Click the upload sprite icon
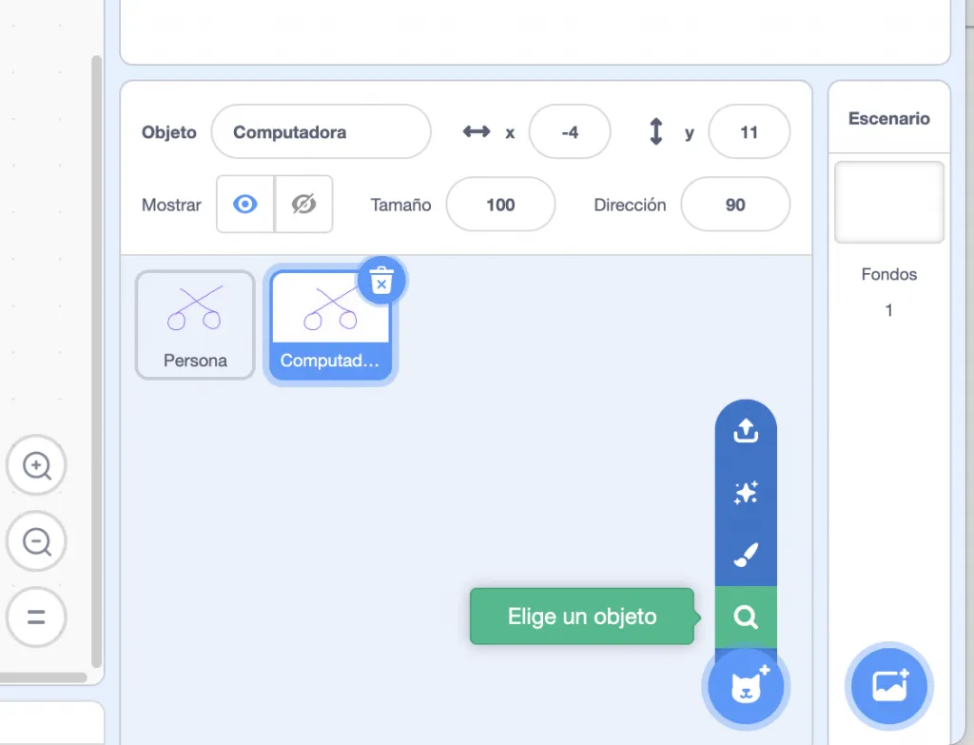Screen dimensions: 974x745 (x=746, y=431)
